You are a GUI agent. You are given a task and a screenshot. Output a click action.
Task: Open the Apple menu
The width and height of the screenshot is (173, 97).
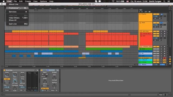(4, 1)
